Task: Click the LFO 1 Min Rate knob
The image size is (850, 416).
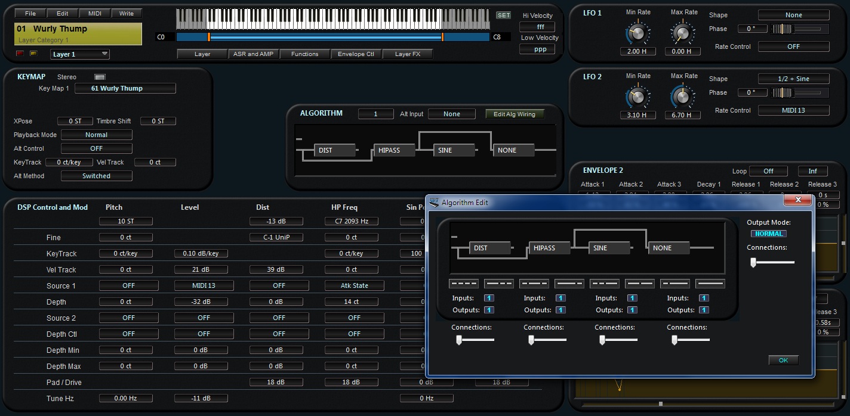Action: pos(637,32)
